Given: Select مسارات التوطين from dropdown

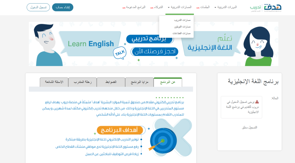Looking at the screenshot, I should tap(182, 27).
